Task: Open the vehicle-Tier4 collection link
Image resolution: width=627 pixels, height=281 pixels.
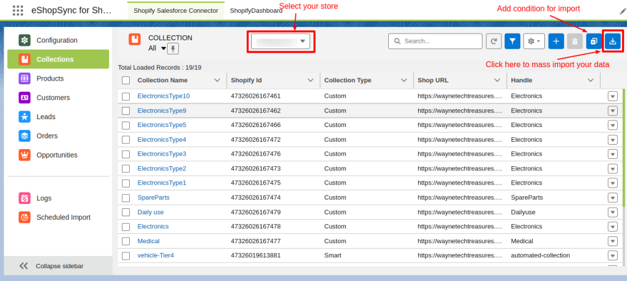Action: (x=156, y=255)
